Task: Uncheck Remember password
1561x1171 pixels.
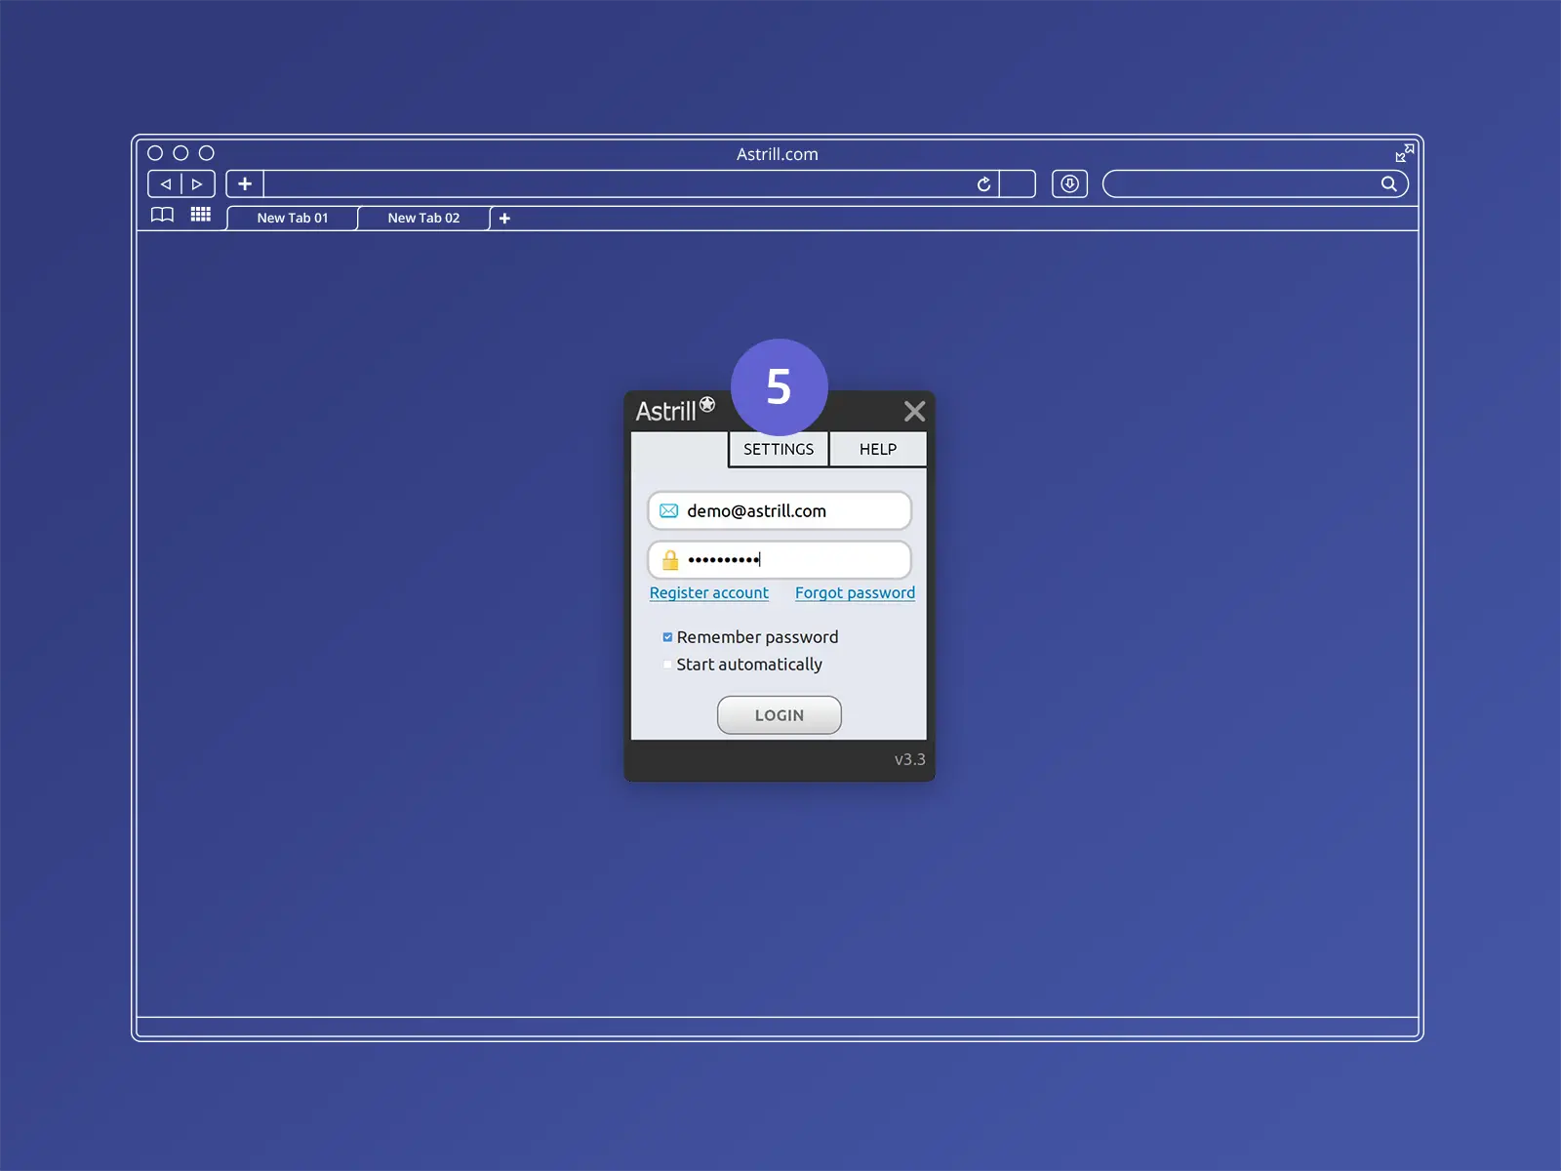Action: pos(667,637)
